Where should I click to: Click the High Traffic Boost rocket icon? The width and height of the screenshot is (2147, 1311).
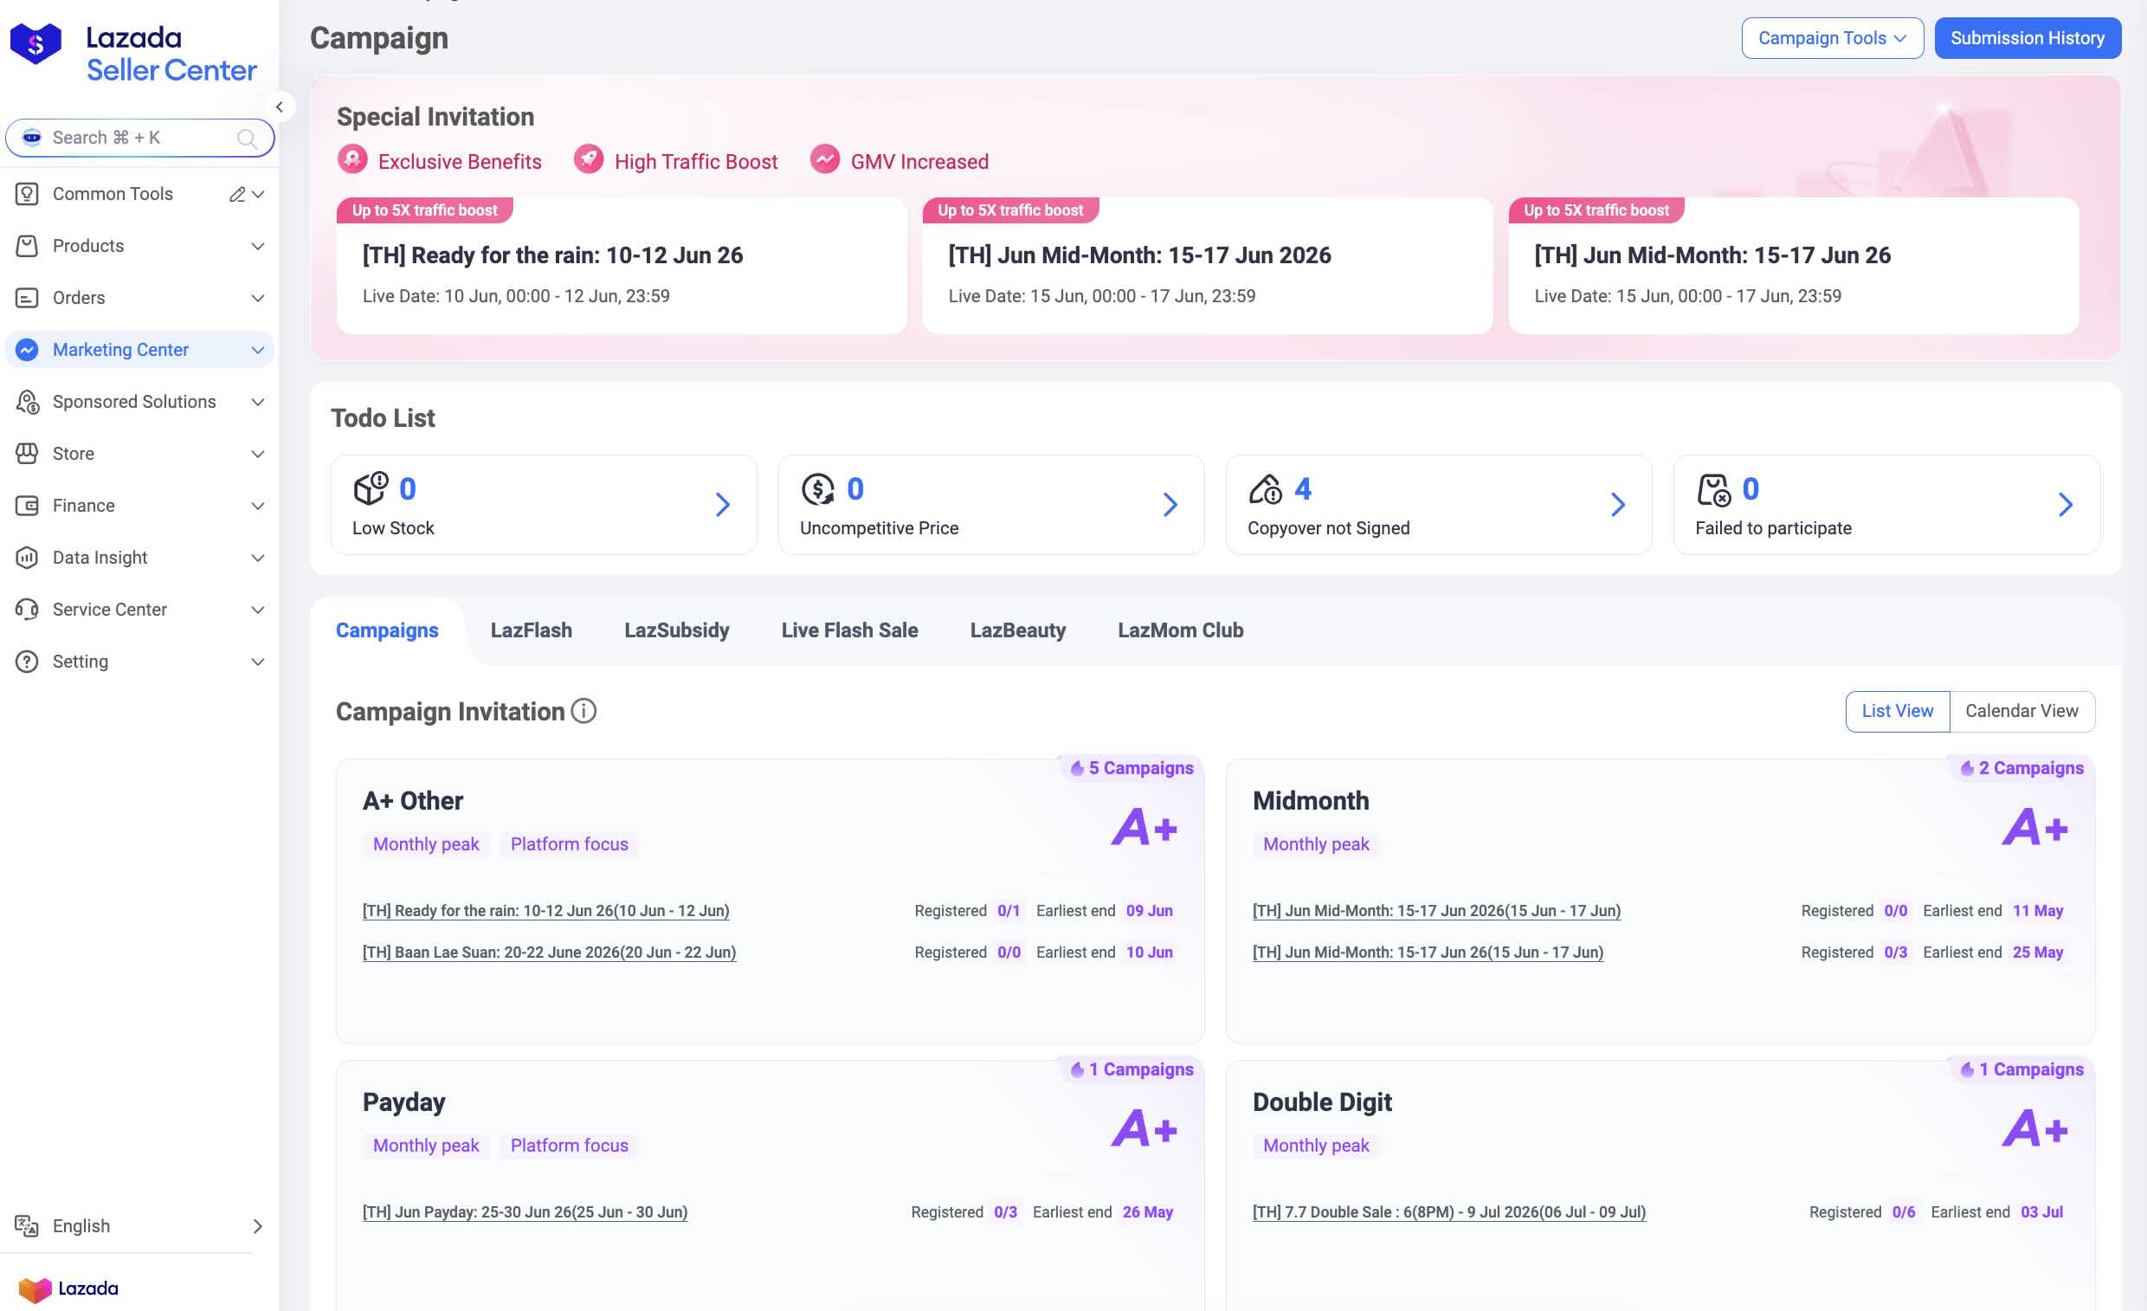pyautogui.click(x=589, y=159)
